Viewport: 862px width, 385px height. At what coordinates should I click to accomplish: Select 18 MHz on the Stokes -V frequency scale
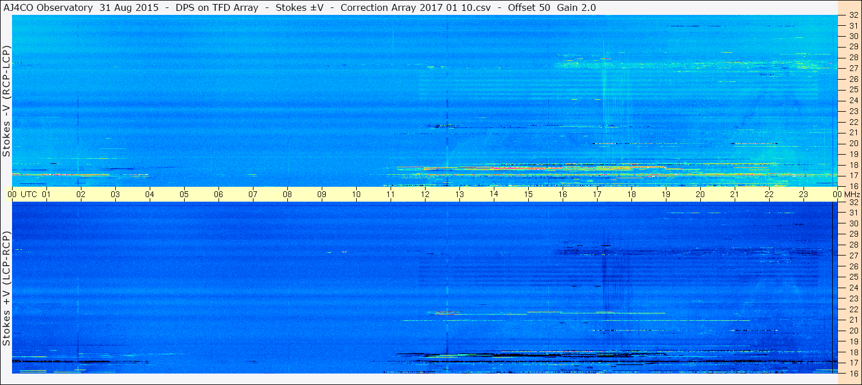click(853, 164)
